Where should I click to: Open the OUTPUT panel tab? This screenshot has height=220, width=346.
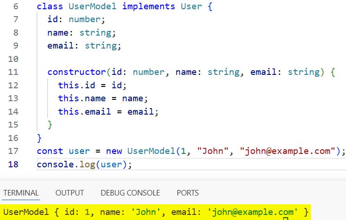point(70,193)
